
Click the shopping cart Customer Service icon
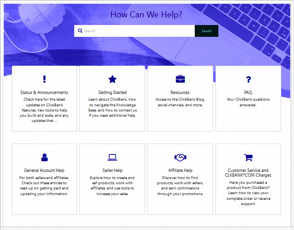coord(248,158)
